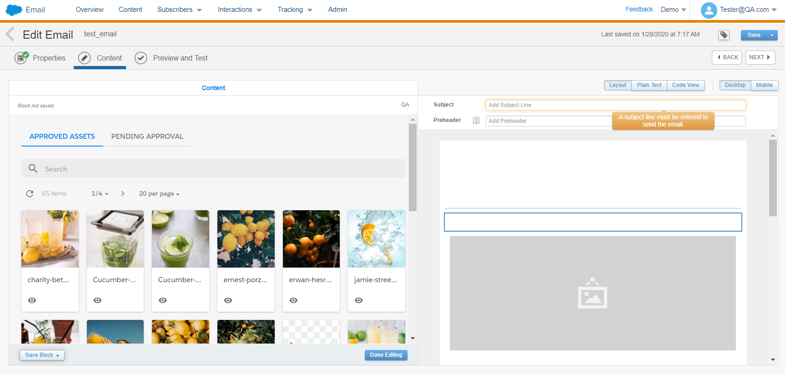Switch to Mobile preview mode
The width and height of the screenshot is (785, 380).
[765, 85]
